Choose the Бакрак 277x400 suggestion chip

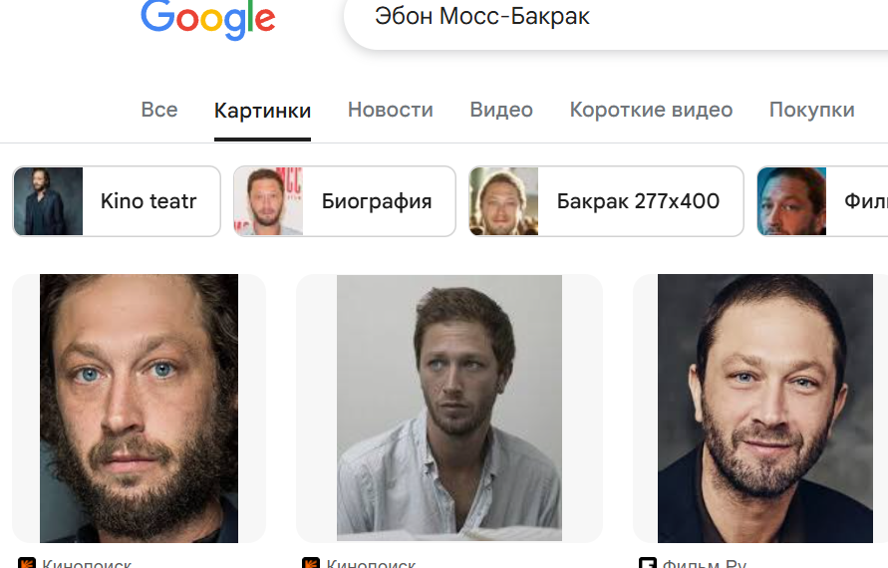[606, 201]
